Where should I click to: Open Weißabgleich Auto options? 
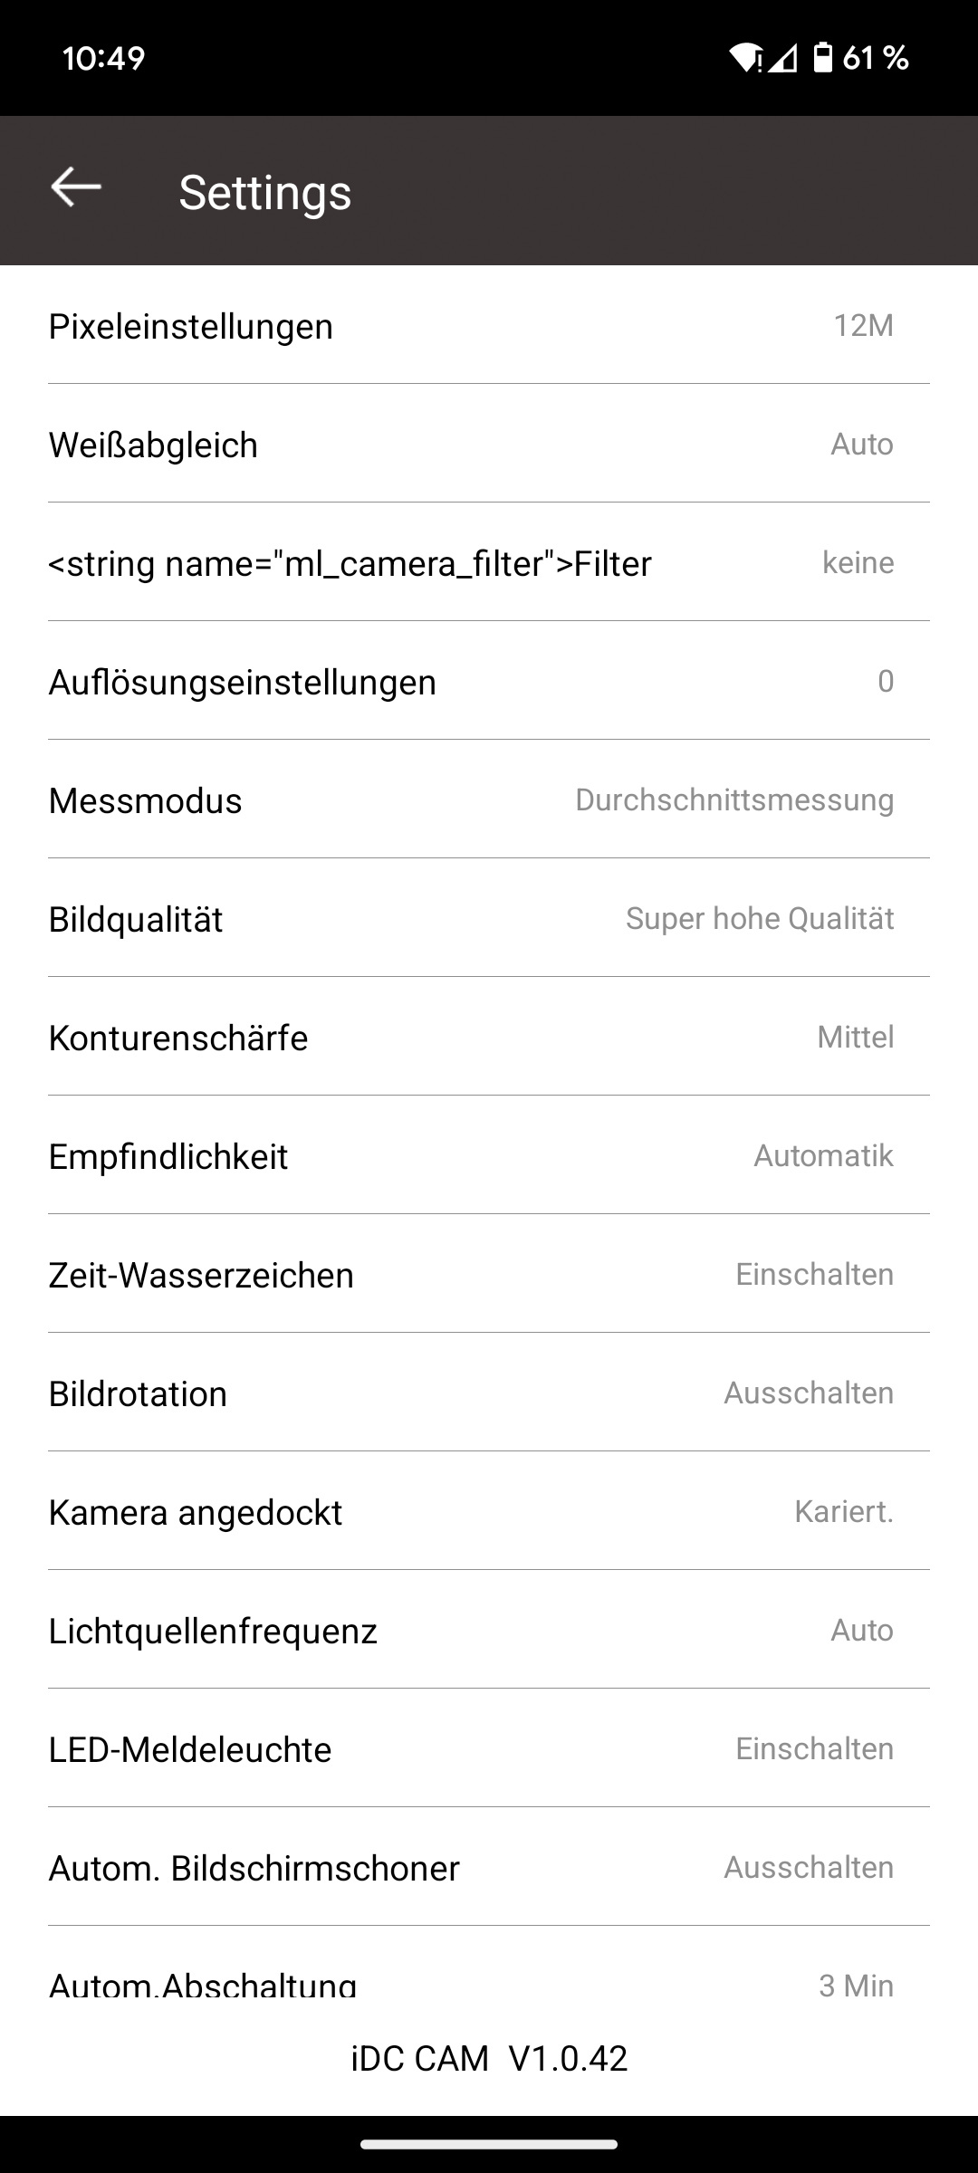tap(489, 445)
